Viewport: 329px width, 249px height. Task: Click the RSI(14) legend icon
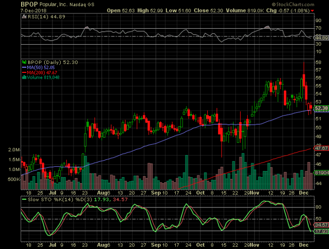click(x=24, y=16)
